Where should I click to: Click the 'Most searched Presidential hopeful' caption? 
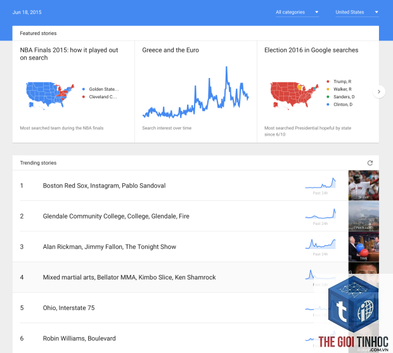pyautogui.click(x=308, y=131)
